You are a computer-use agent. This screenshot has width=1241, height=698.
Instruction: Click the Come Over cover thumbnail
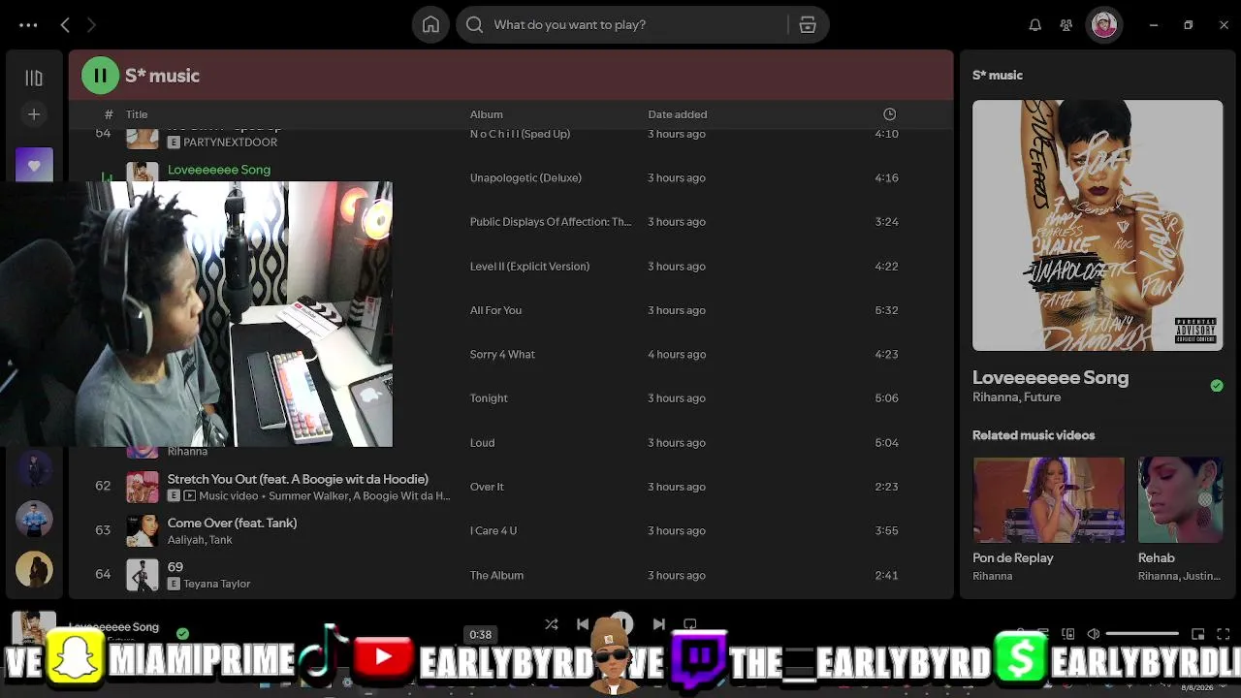pos(143,531)
